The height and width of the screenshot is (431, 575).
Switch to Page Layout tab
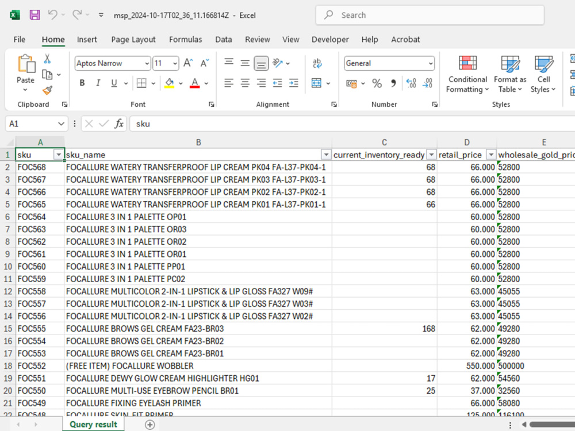pos(133,39)
